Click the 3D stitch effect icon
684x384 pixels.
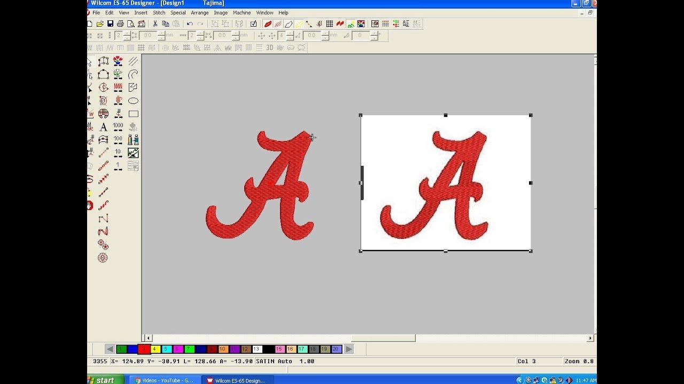click(269, 47)
